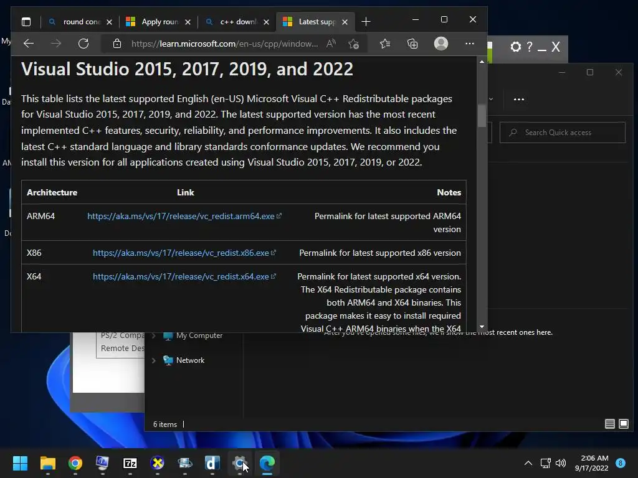
Task: Open a new Edge tab
Action: pos(366,22)
